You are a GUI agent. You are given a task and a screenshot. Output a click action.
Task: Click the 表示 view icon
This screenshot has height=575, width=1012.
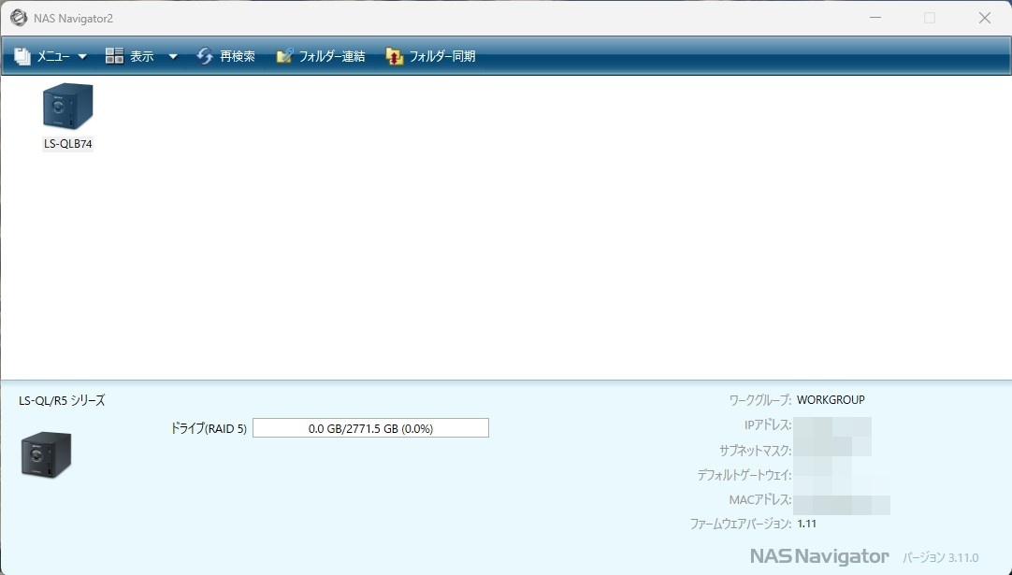(x=114, y=56)
